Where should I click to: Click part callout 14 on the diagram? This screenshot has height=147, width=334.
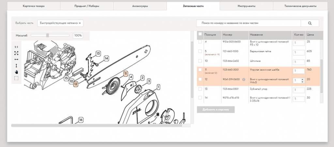pos(106,58)
